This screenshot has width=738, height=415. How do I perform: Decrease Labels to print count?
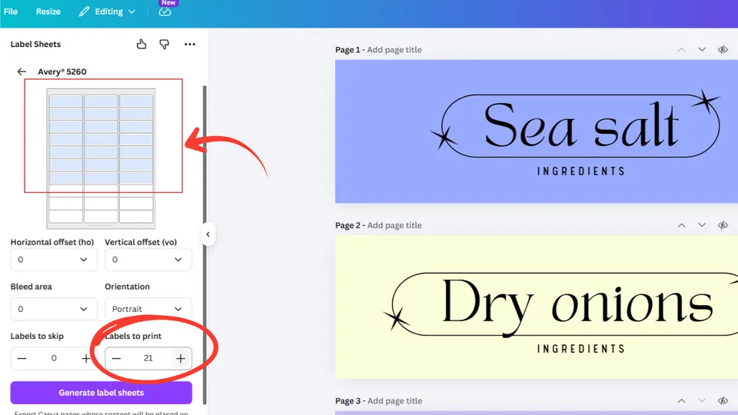tap(116, 359)
